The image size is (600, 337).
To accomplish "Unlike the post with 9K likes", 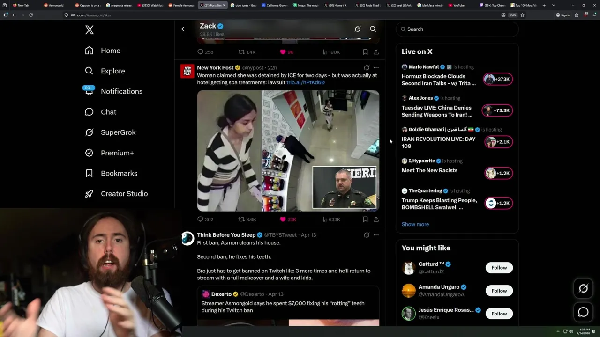I will (x=286, y=52).
